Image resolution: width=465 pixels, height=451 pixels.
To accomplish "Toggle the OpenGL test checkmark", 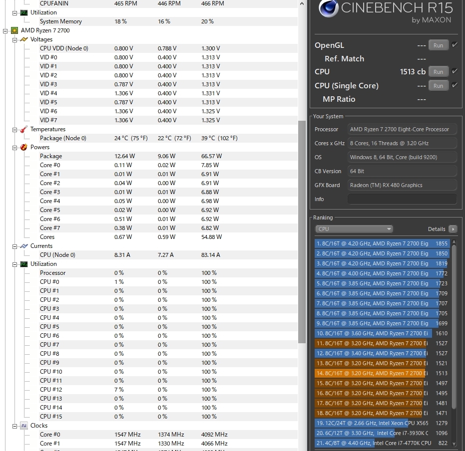I will coord(455,45).
